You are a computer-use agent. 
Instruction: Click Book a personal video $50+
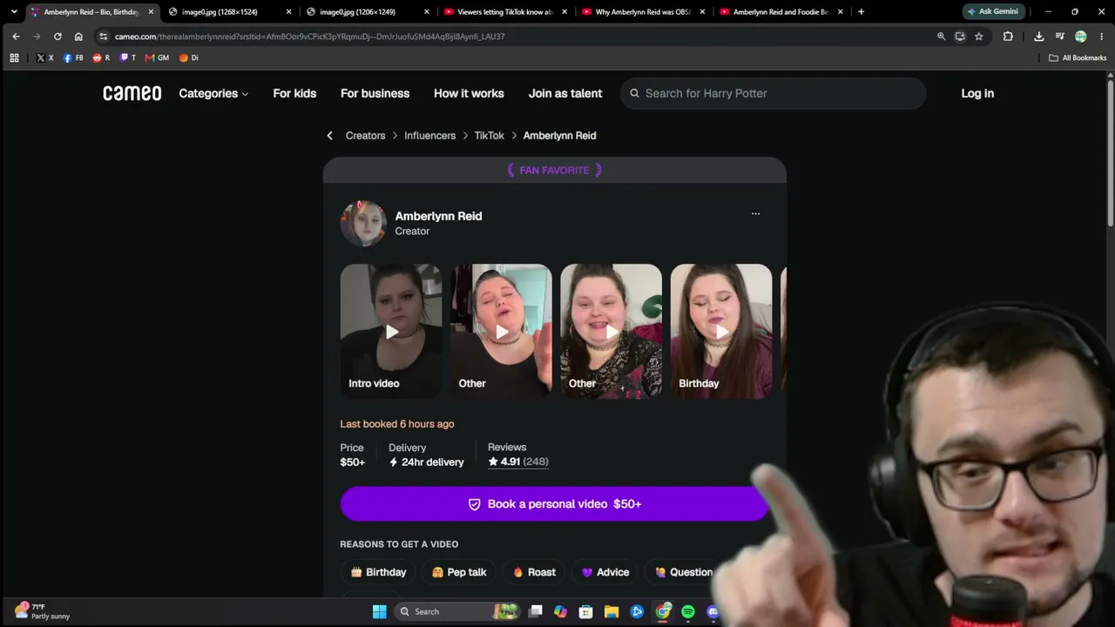click(555, 504)
